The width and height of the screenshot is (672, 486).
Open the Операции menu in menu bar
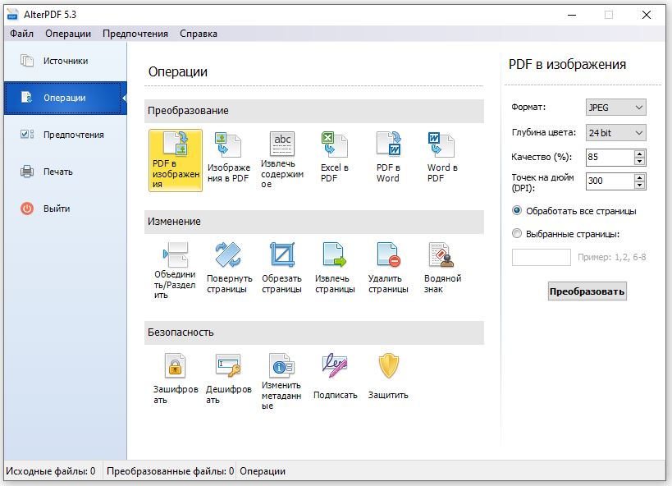(68, 34)
